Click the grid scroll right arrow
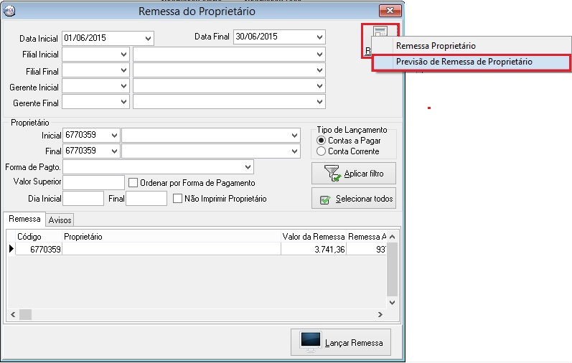Screen dimensions: 572x363 380,314
